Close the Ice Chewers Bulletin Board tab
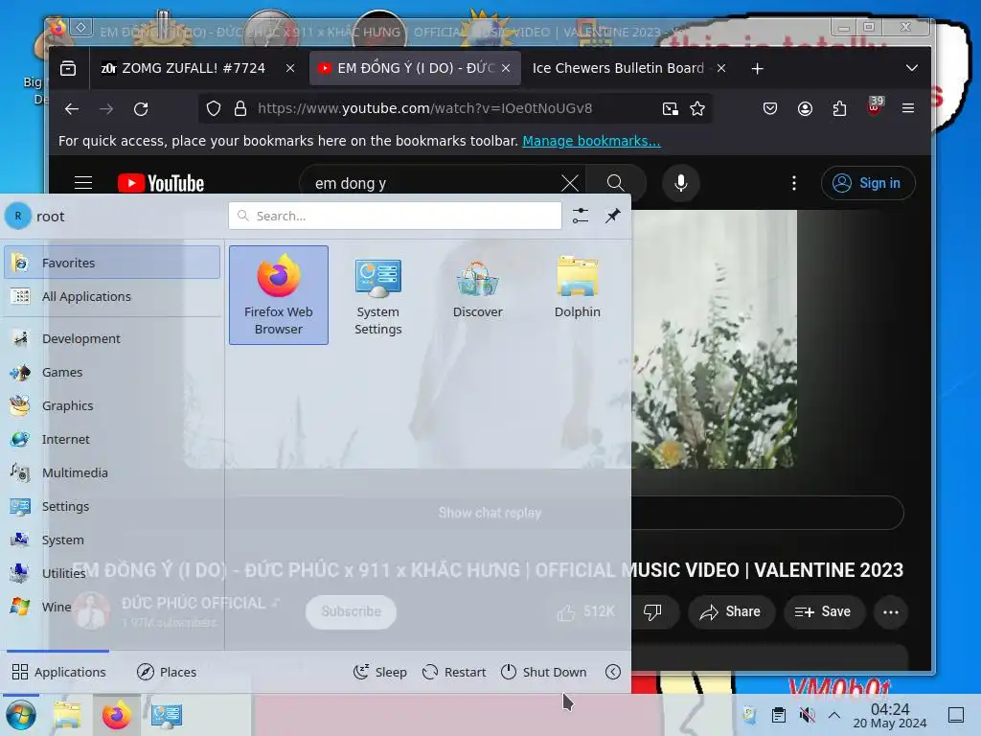The height and width of the screenshot is (736, 981). pos(720,68)
